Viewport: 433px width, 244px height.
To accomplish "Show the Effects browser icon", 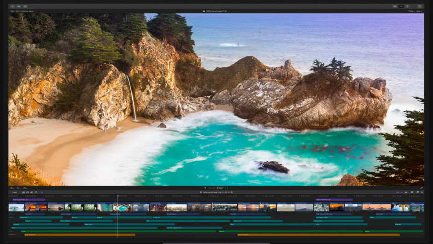I will coord(417,192).
